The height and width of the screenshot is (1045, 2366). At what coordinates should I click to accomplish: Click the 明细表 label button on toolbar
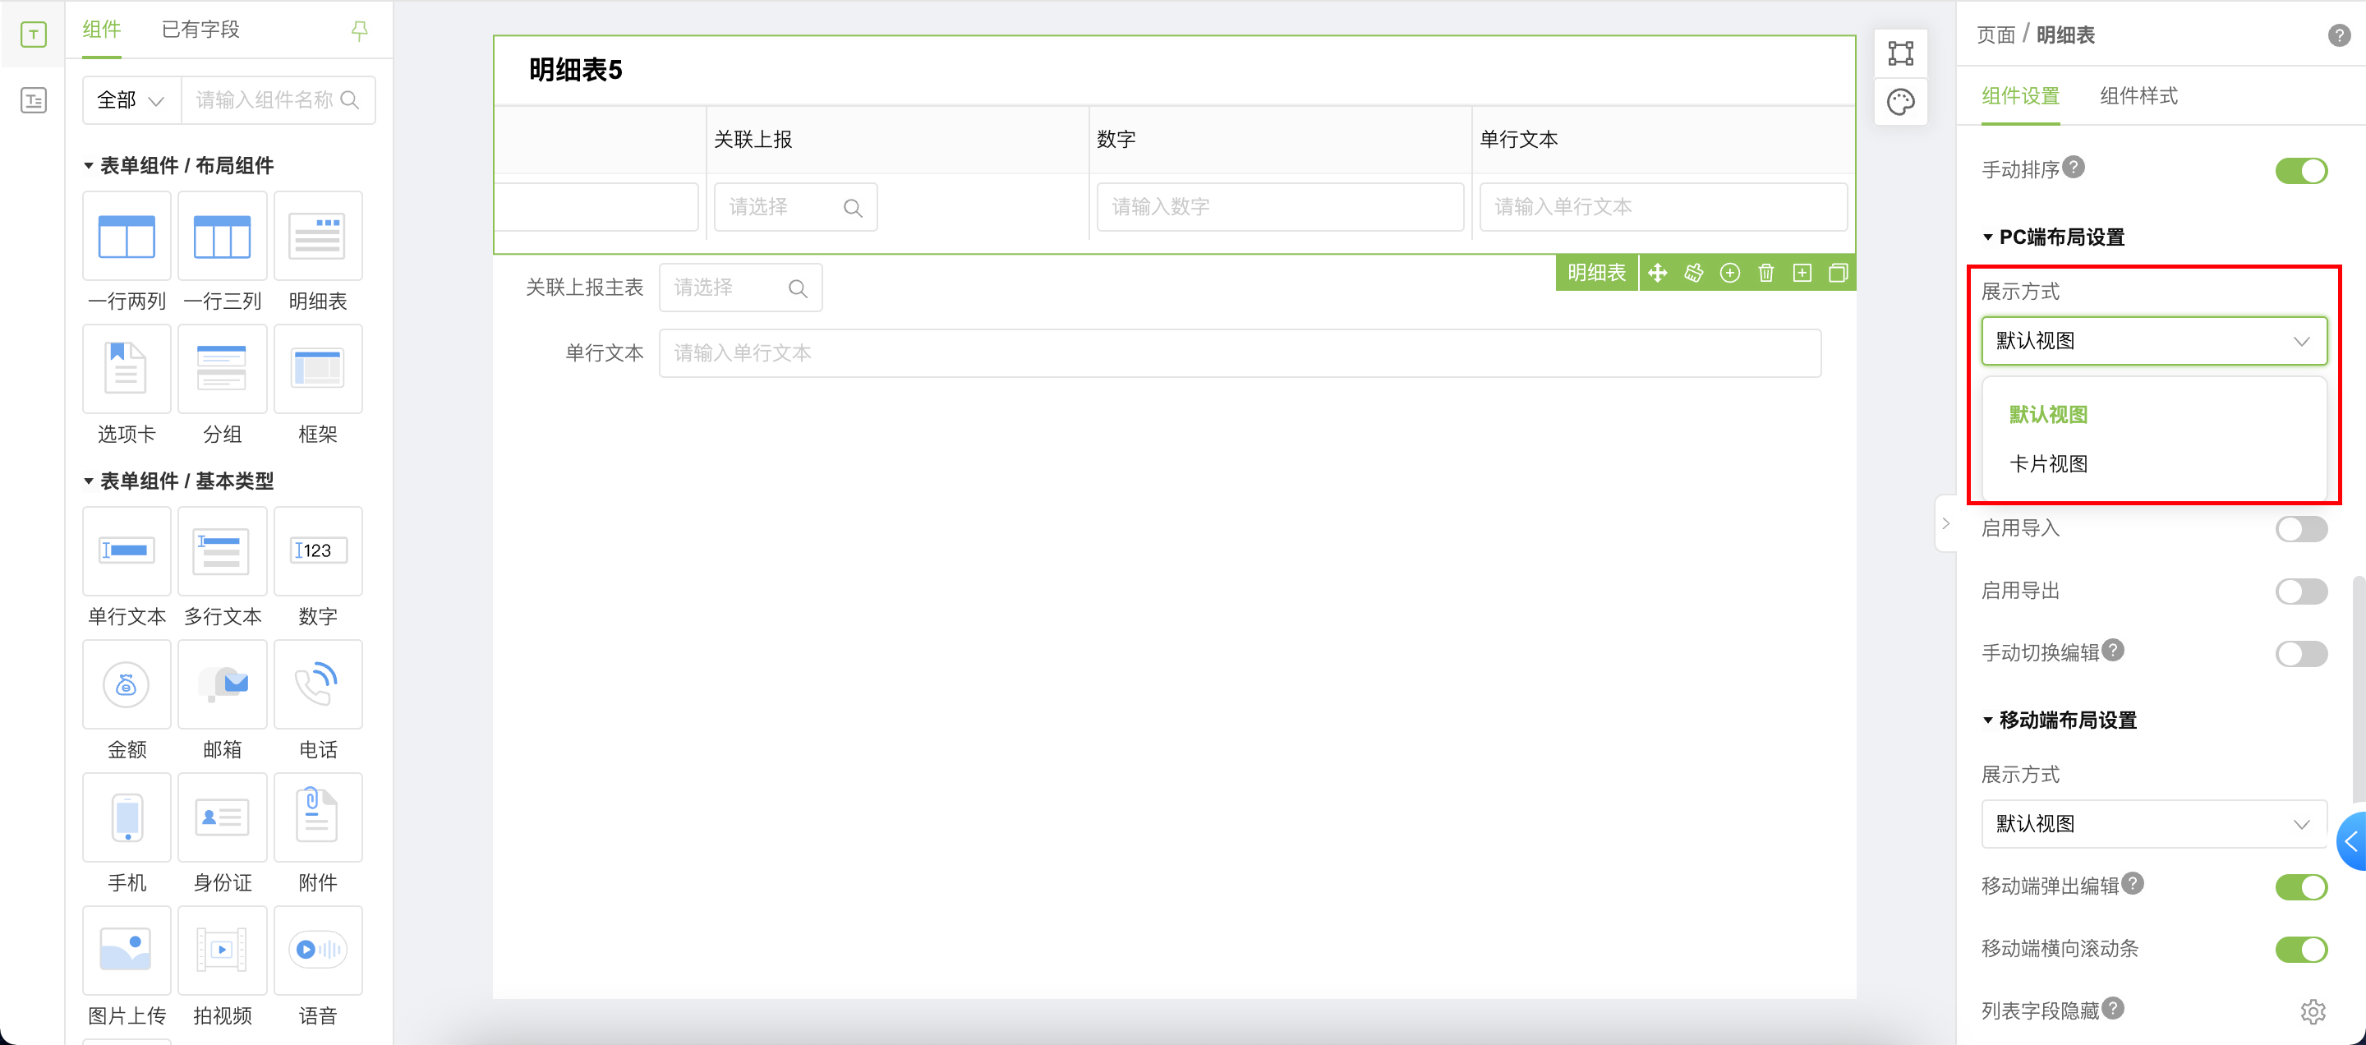tap(1596, 273)
